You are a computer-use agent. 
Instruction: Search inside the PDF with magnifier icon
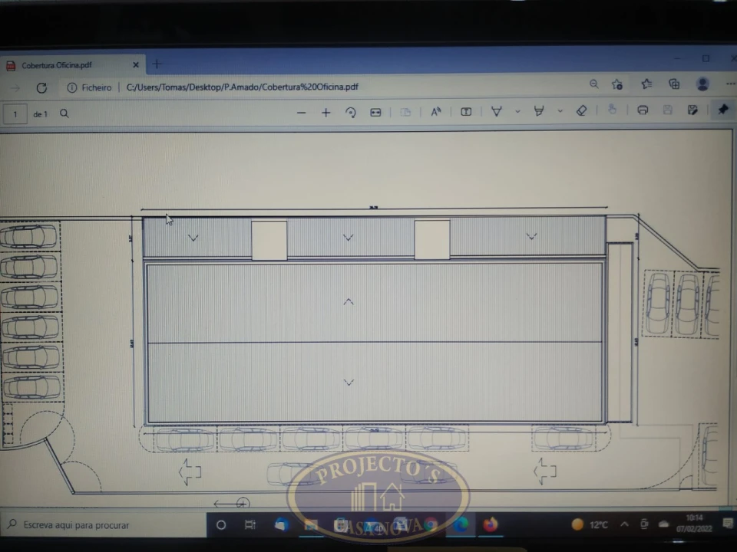(x=64, y=114)
